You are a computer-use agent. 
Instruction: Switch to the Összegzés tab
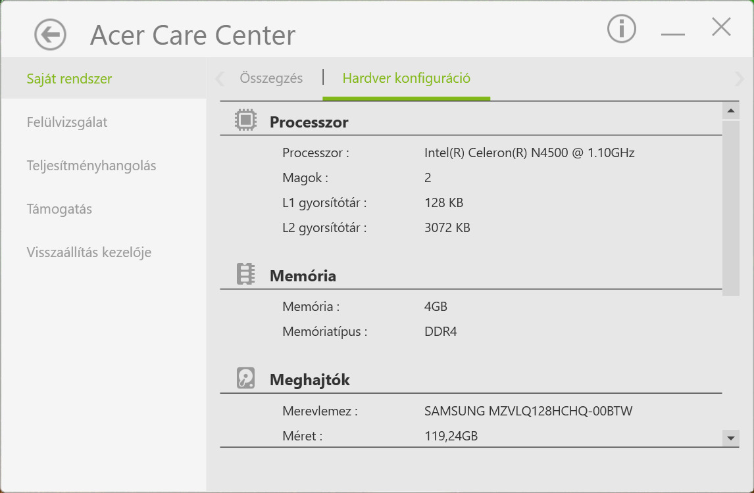(x=271, y=78)
